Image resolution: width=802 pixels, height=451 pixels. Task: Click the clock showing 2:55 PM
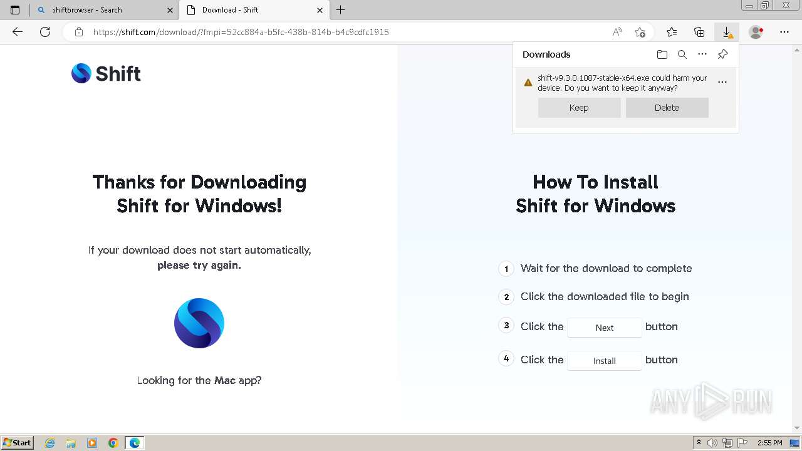coord(770,443)
